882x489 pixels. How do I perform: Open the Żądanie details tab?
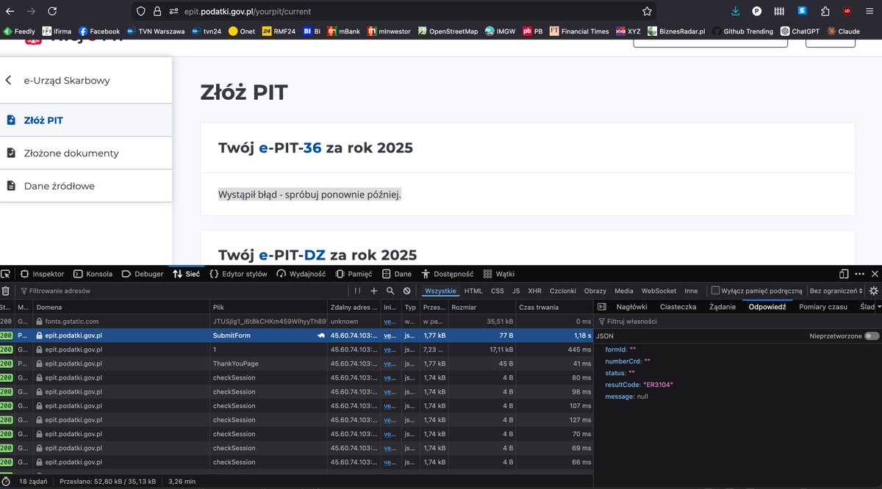click(723, 307)
